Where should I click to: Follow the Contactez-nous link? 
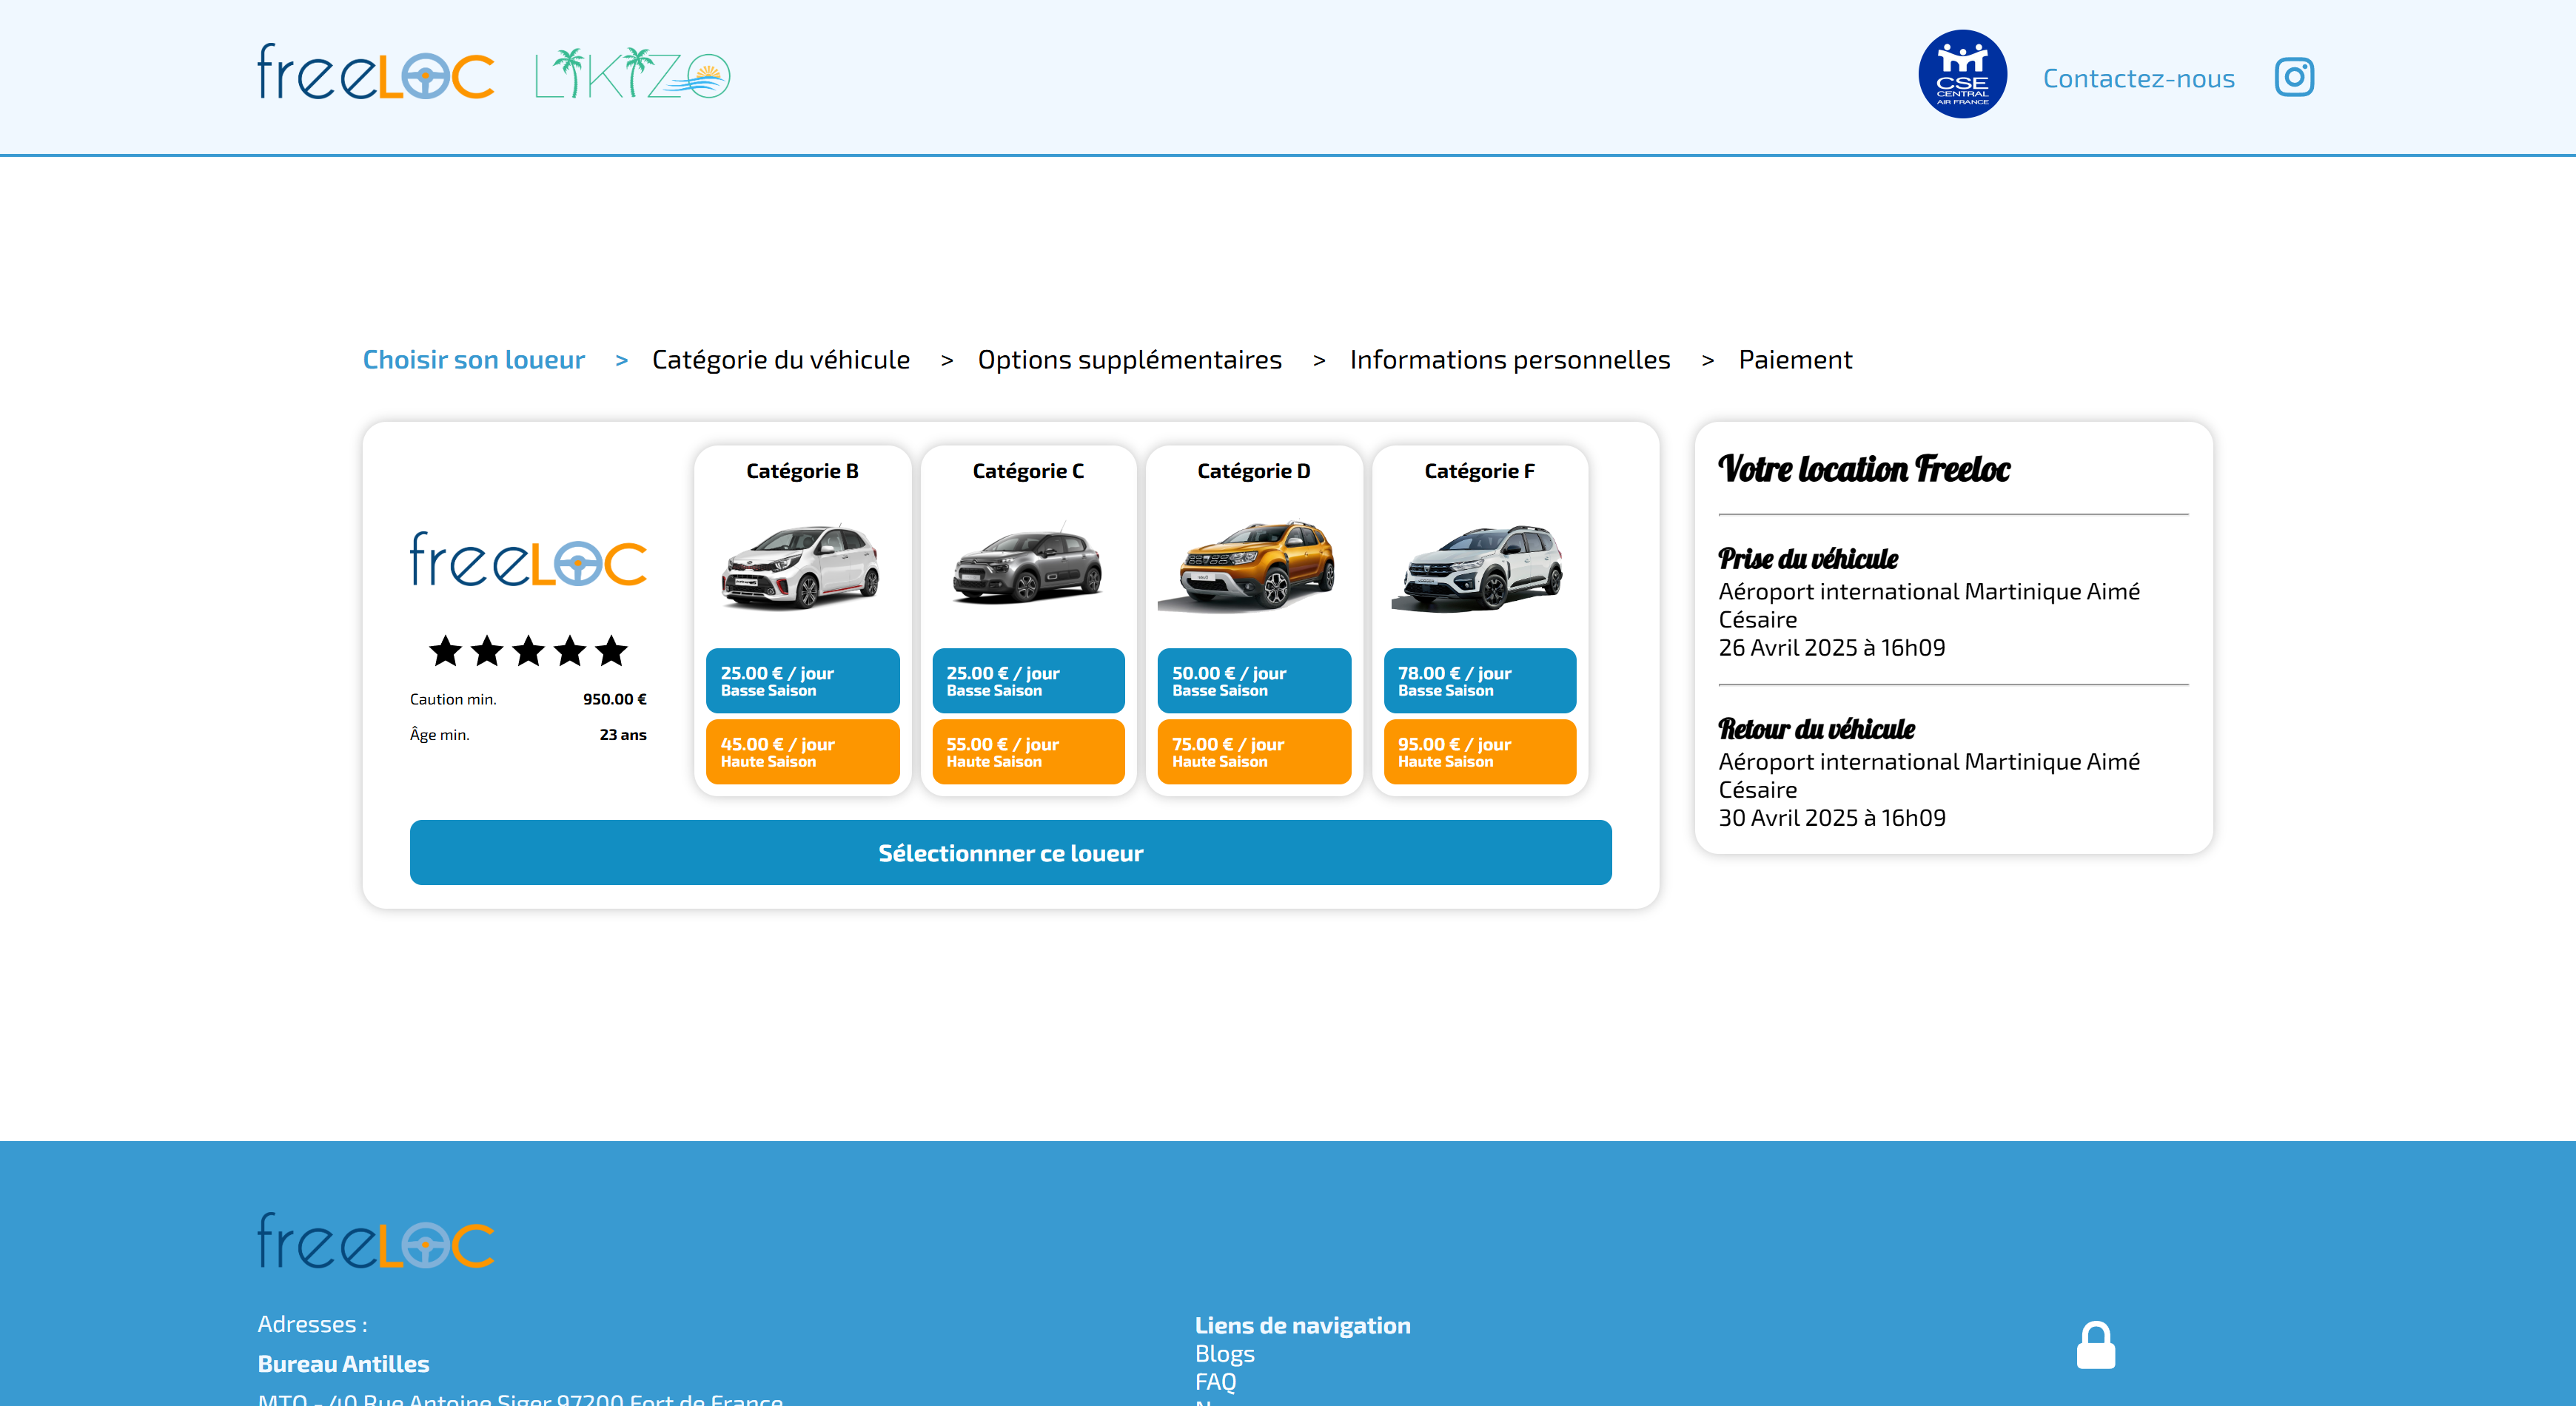click(2138, 78)
